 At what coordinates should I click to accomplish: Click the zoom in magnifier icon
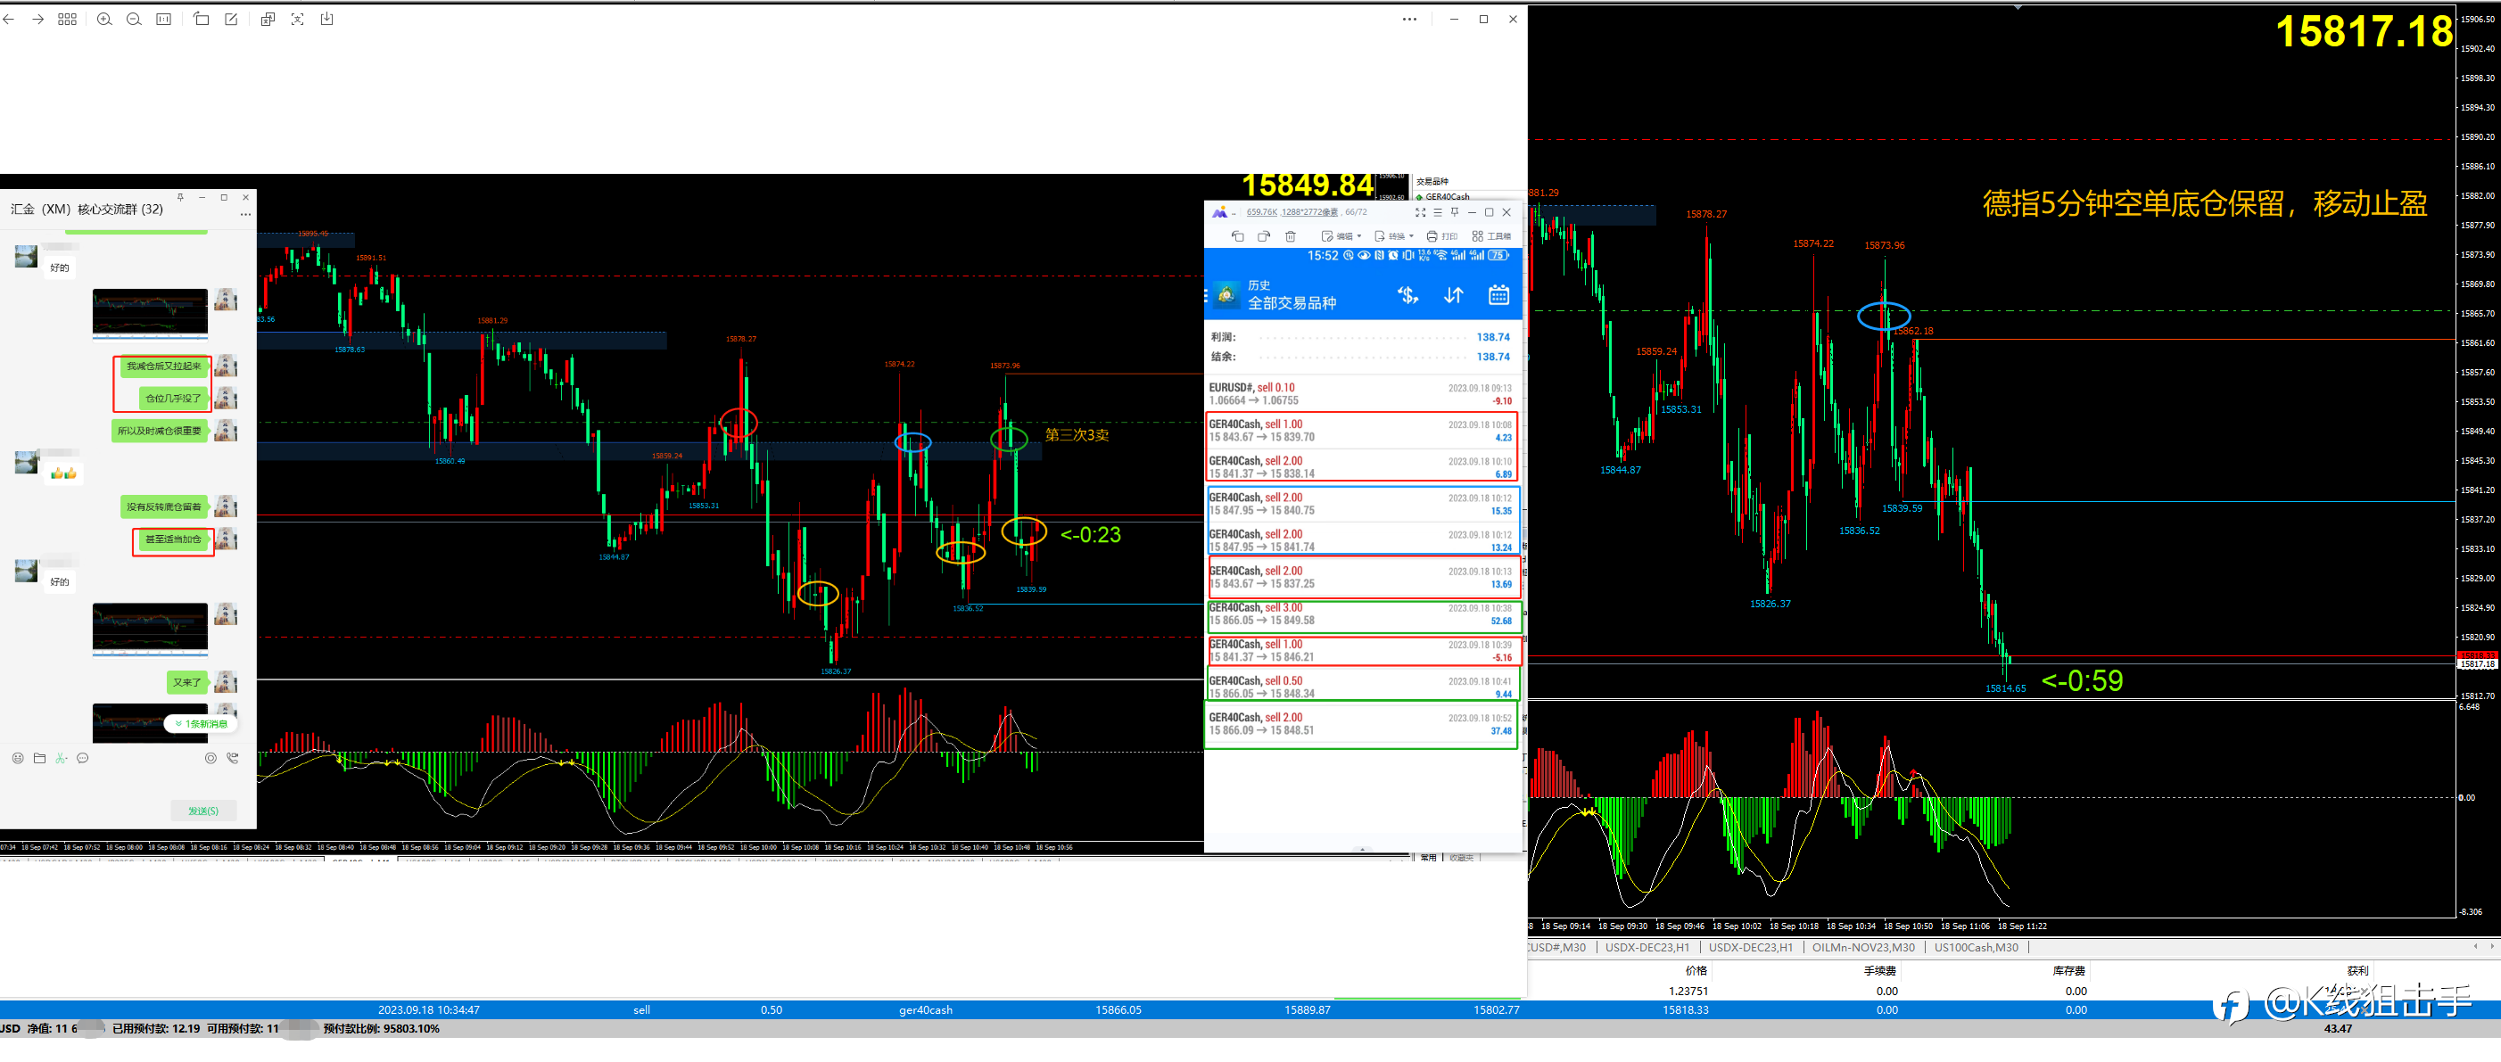point(103,20)
